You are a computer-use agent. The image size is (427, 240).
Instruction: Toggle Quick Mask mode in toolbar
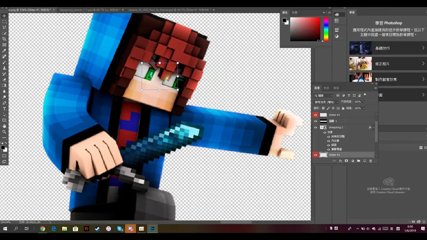point(4,156)
